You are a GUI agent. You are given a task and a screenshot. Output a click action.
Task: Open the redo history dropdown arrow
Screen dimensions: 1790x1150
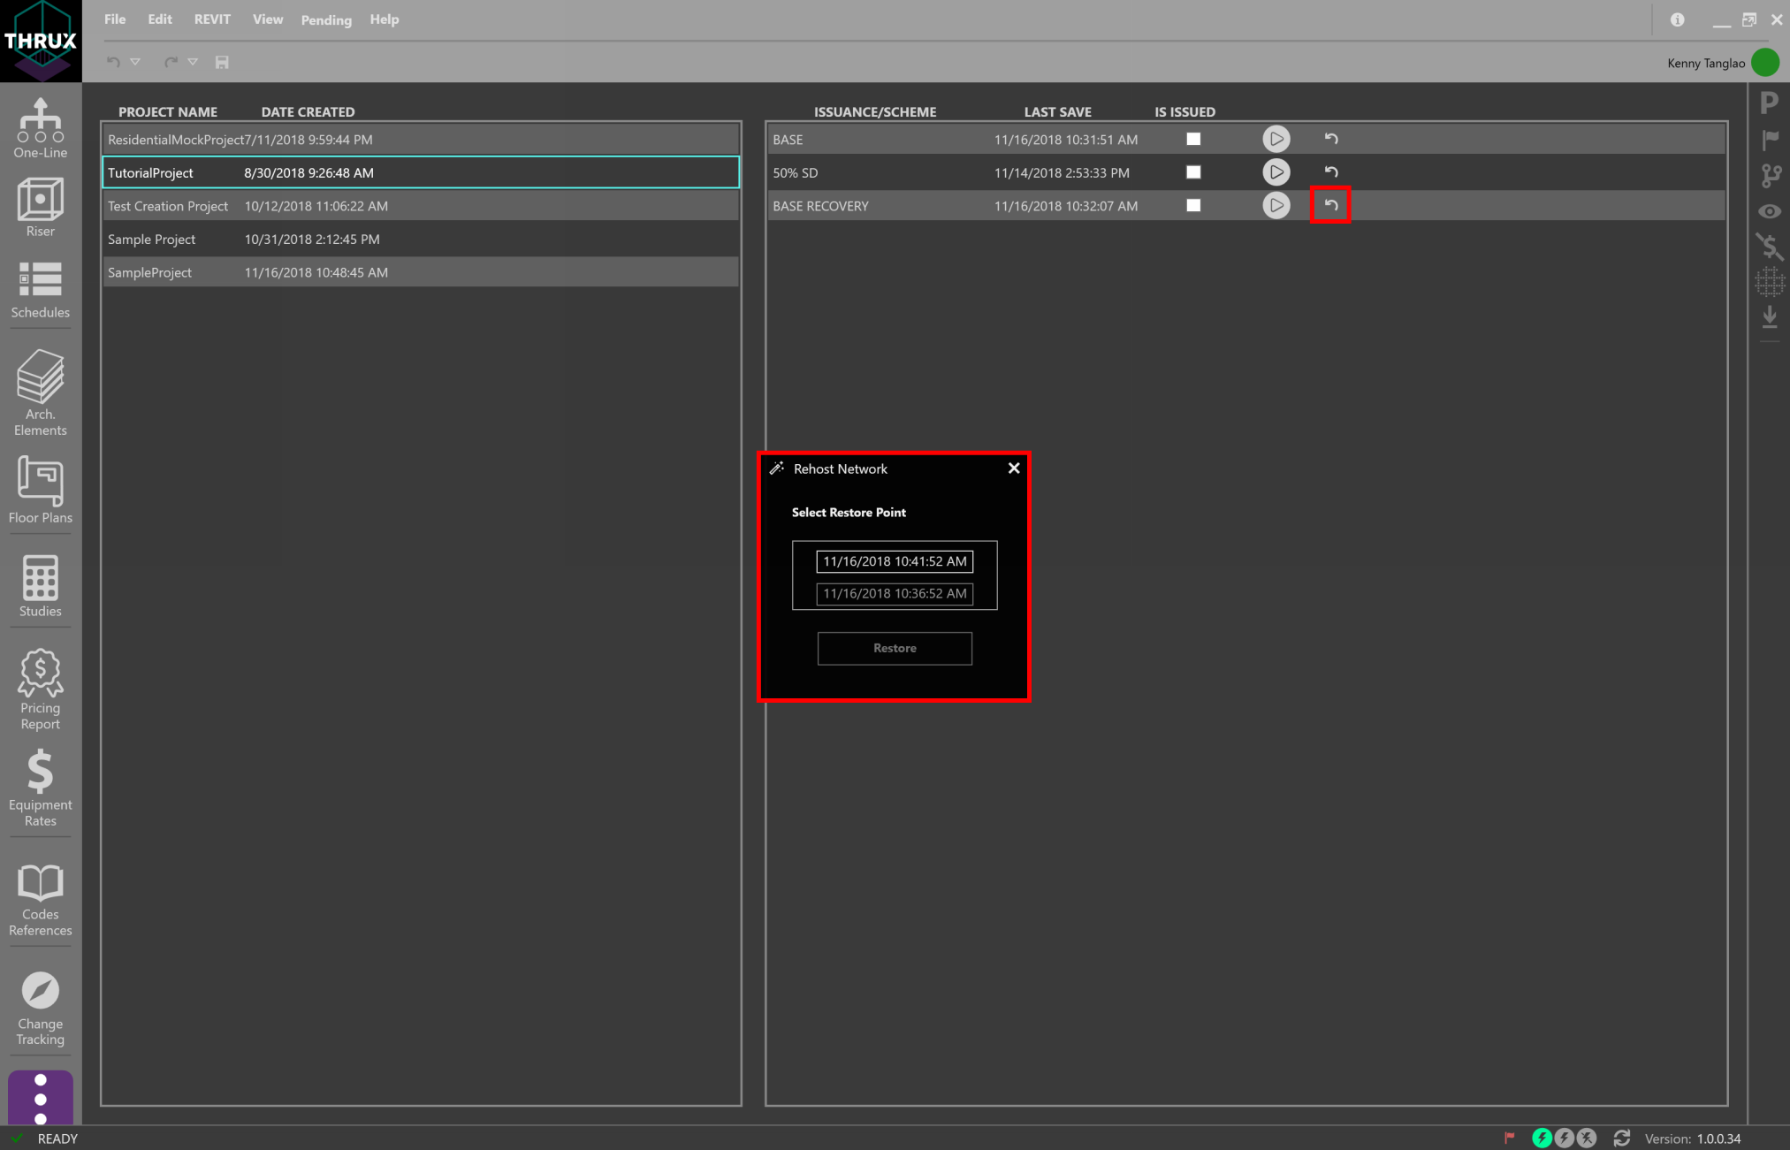coord(194,62)
